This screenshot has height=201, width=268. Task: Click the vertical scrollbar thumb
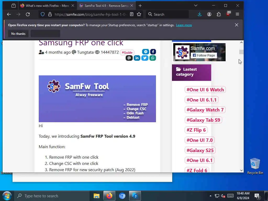[x=241, y=52]
